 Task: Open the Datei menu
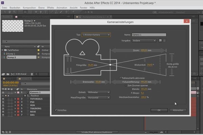pyautogui.click(x=4, y=8)
